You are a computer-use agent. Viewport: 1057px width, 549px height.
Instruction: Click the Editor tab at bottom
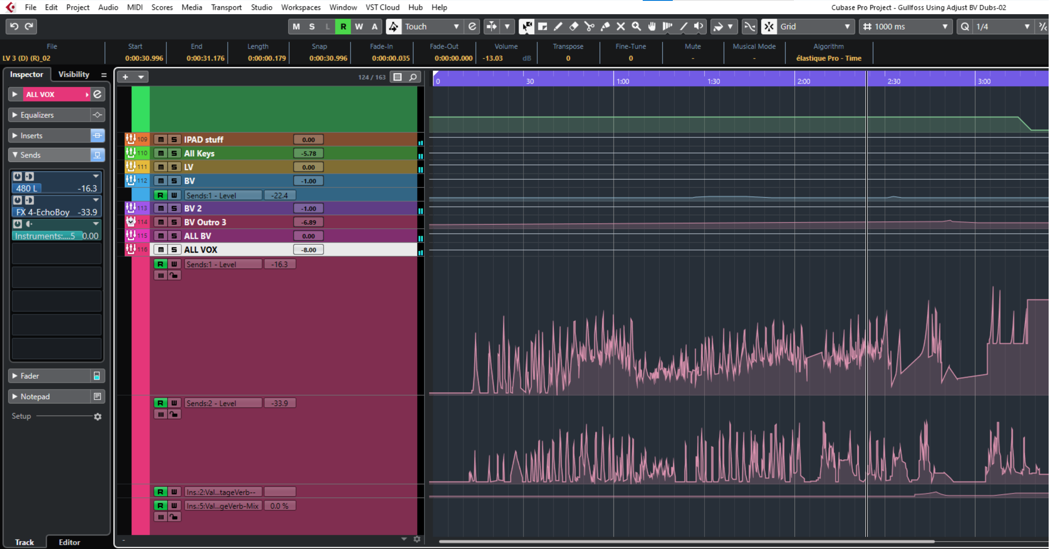[69, 542]
